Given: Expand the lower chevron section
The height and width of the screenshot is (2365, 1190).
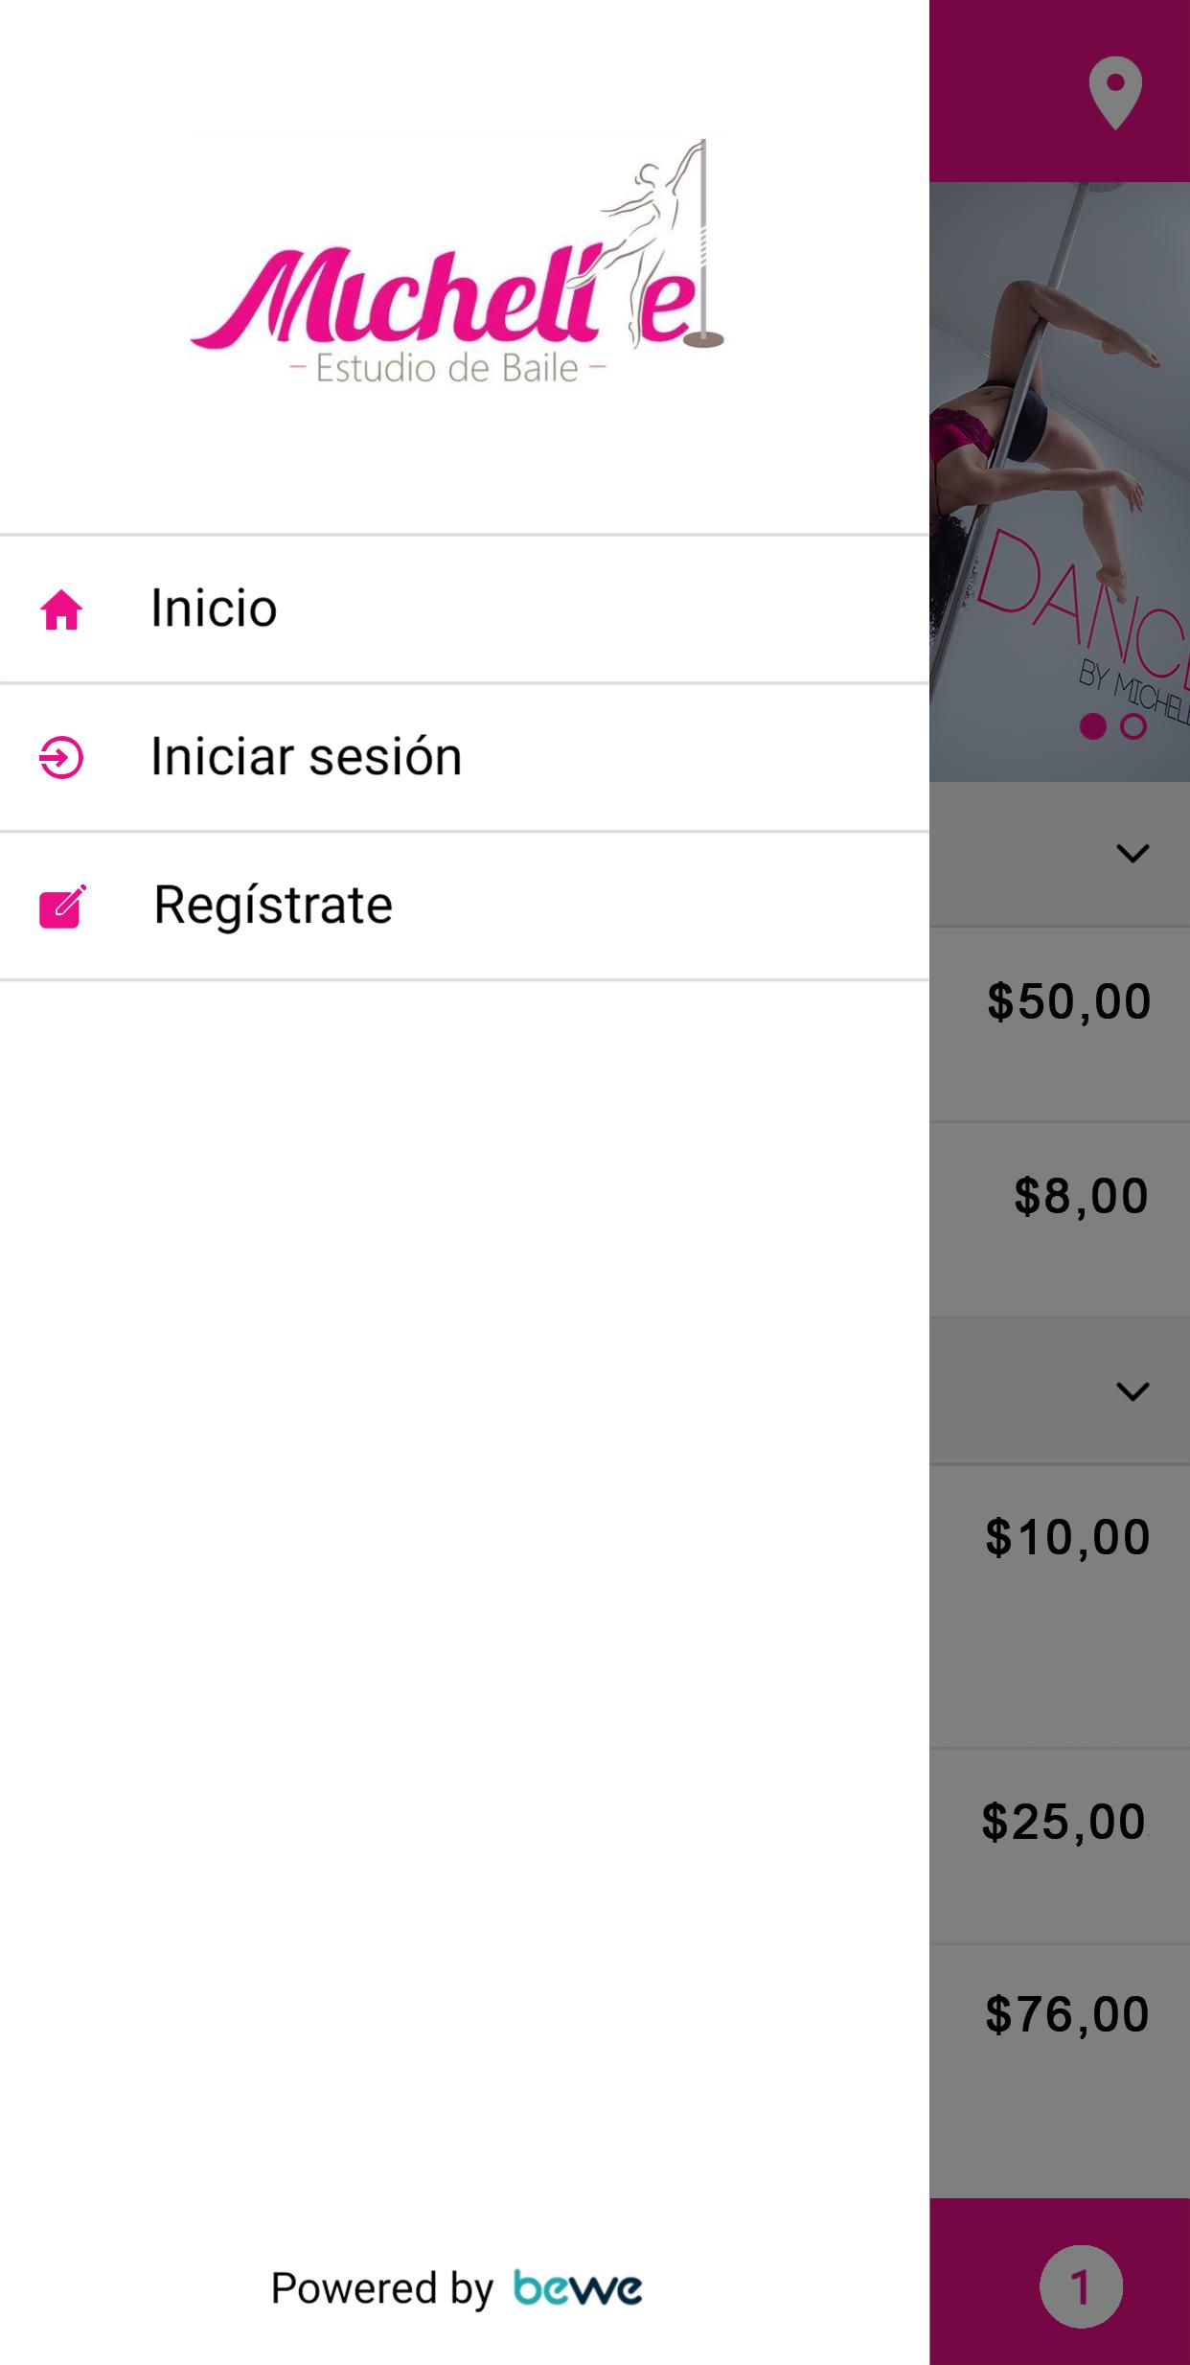Looking at the screenshot, I should [1133, 1391].
